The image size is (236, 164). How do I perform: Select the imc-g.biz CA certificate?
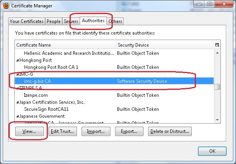[x=37, y=81]
